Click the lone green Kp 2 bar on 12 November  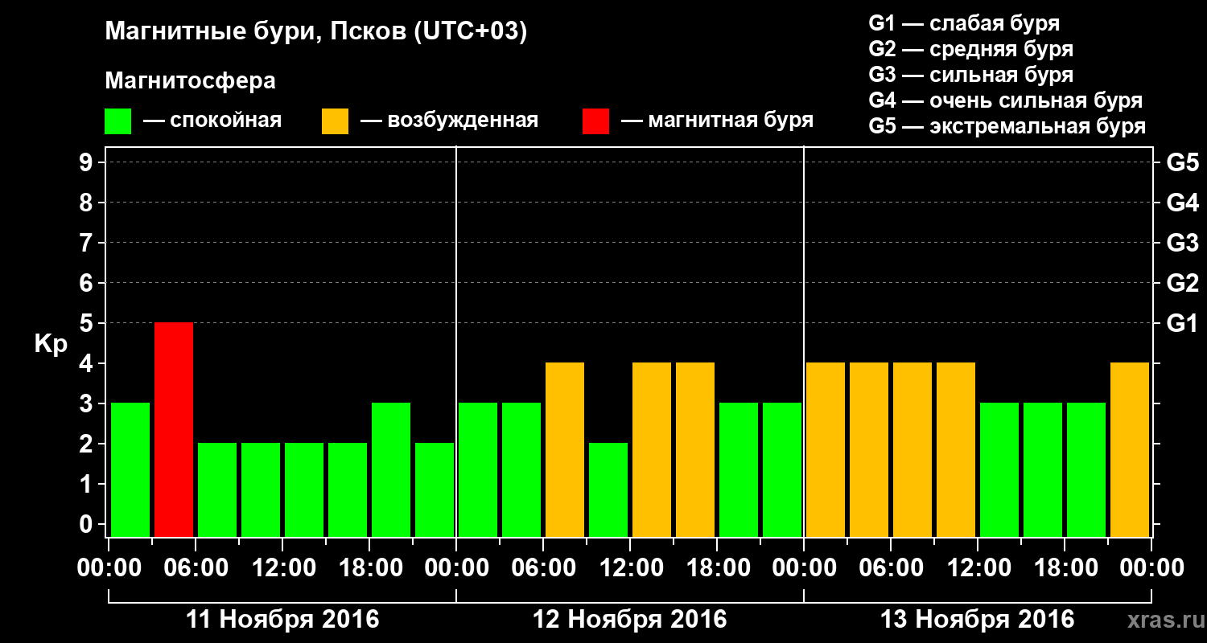(x=608, y=489)
